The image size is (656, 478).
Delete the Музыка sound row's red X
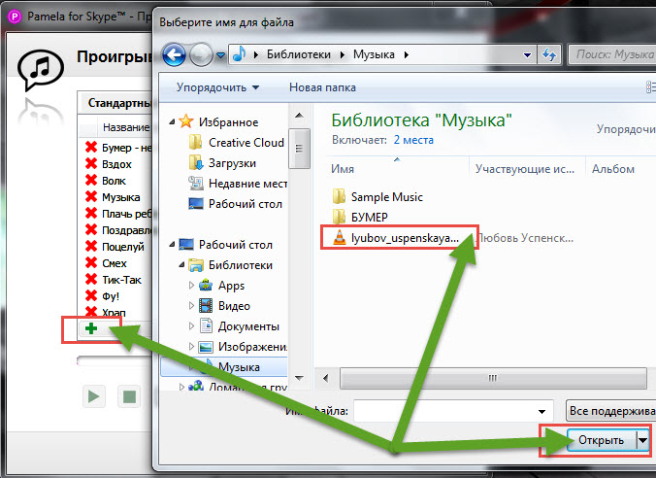tap(91, 196)
